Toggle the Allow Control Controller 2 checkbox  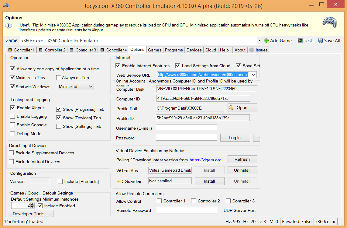tap(194, 201)
